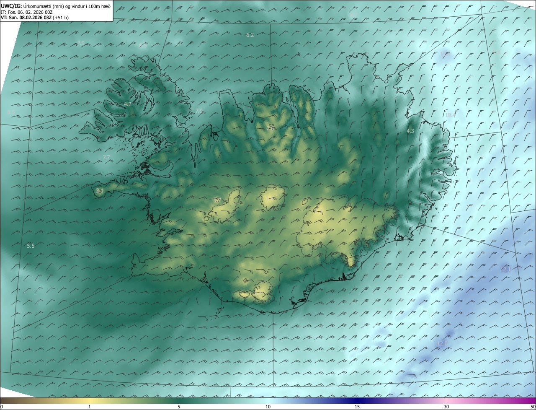
Task: Click the title text "UWC/IG: Úrkomumætti (mm) og vindur í 100m hæð"
Action: [x=56, y=6]
